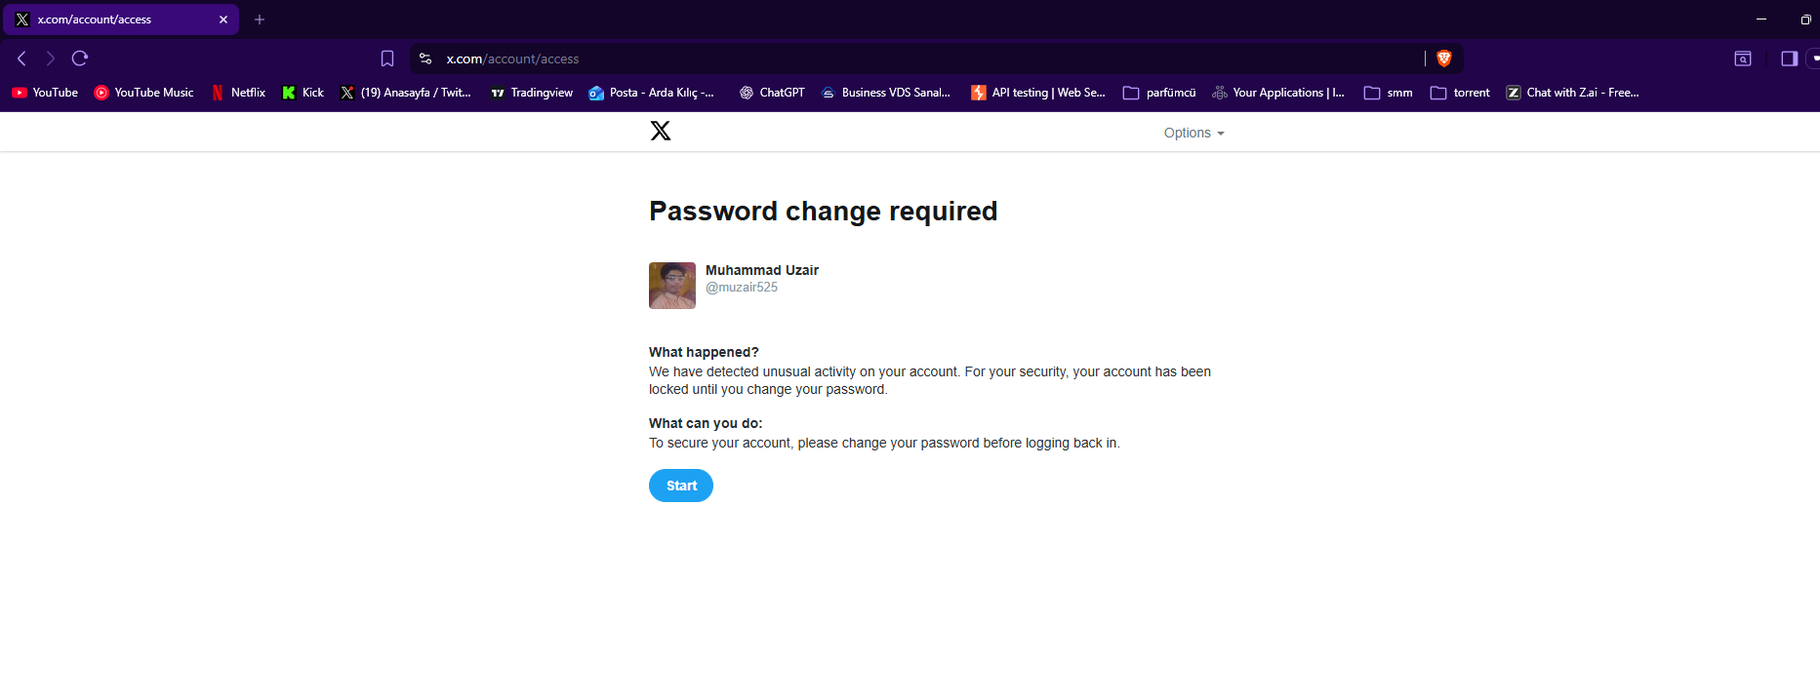This screenshot has width=1820, height=700.
Task: Open the Netflix bookmark
Action: point(238,93)
